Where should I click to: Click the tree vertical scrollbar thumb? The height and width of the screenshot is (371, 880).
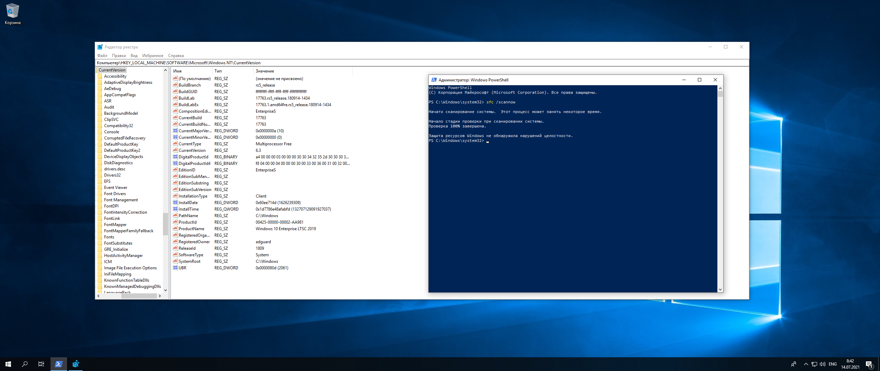tap(165, 224)
